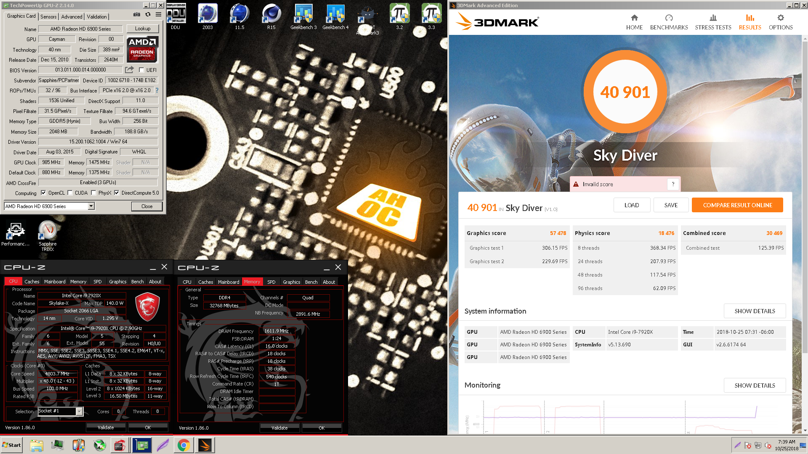Click the GPU-Z refresh icon
The width and height of the screenshot is (808, 454).
click(x=148, y=14)
